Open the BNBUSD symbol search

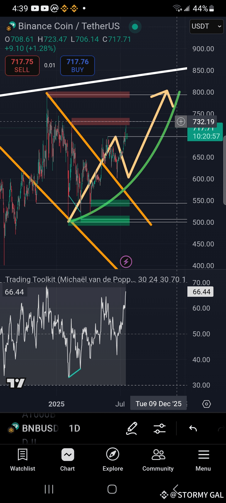40,428
